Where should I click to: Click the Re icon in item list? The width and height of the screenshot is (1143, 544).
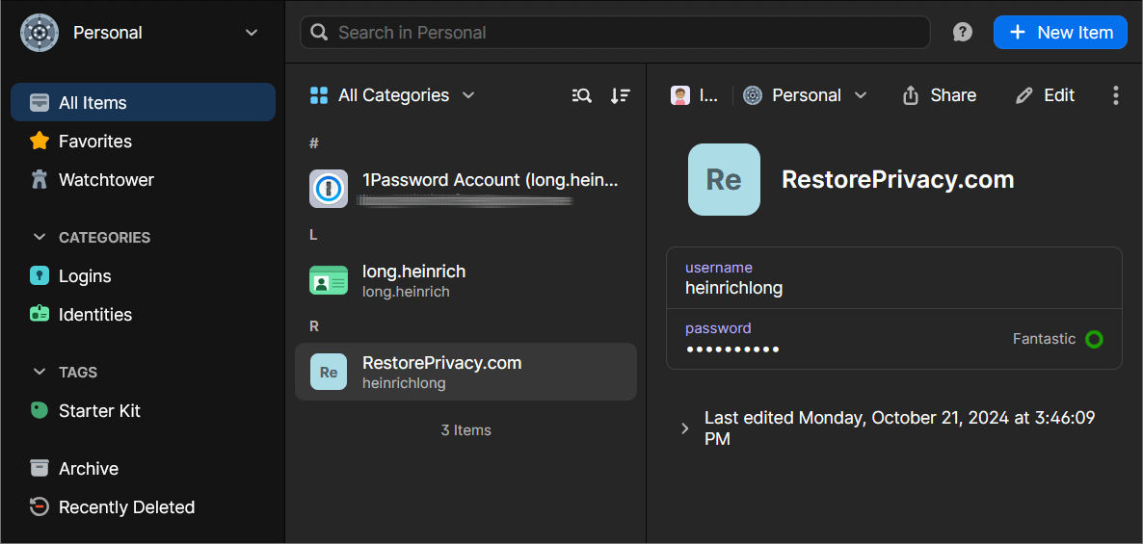pos(328,372)
